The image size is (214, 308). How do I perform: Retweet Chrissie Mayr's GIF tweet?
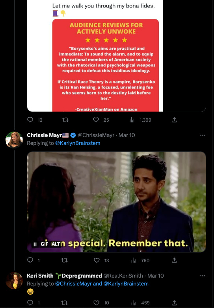65,260
